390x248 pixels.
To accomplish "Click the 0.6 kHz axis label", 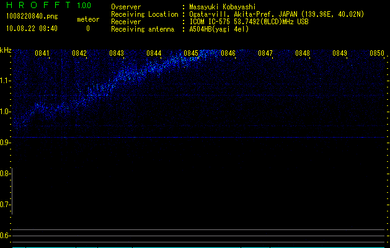I will pyautogui.click(x=5, y=236).
